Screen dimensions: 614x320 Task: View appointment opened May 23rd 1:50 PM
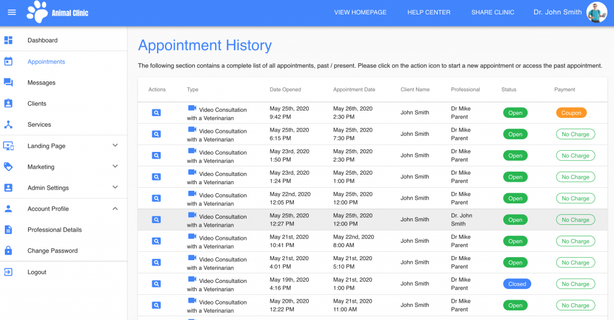156,156
